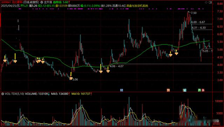
Task: Click the red 涨 marker icon
Action: coord(203,90)
